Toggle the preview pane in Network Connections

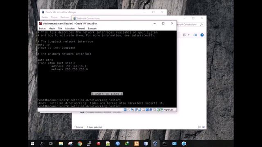click(195, 35)
